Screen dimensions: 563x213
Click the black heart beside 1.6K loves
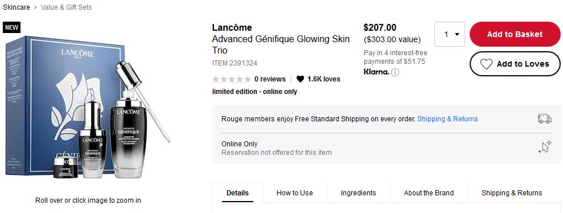[300, 79]
